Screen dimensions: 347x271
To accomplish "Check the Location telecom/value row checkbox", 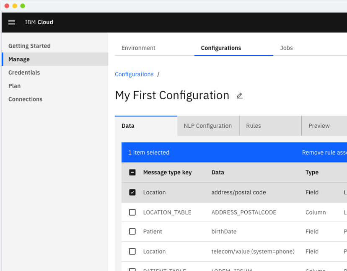I will 132,252.
